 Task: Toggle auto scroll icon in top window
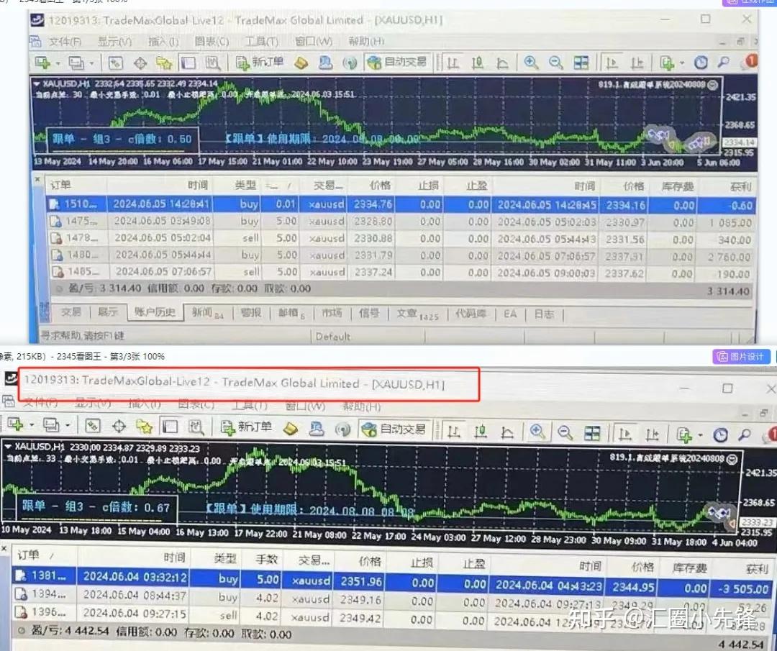click(612, 63)
